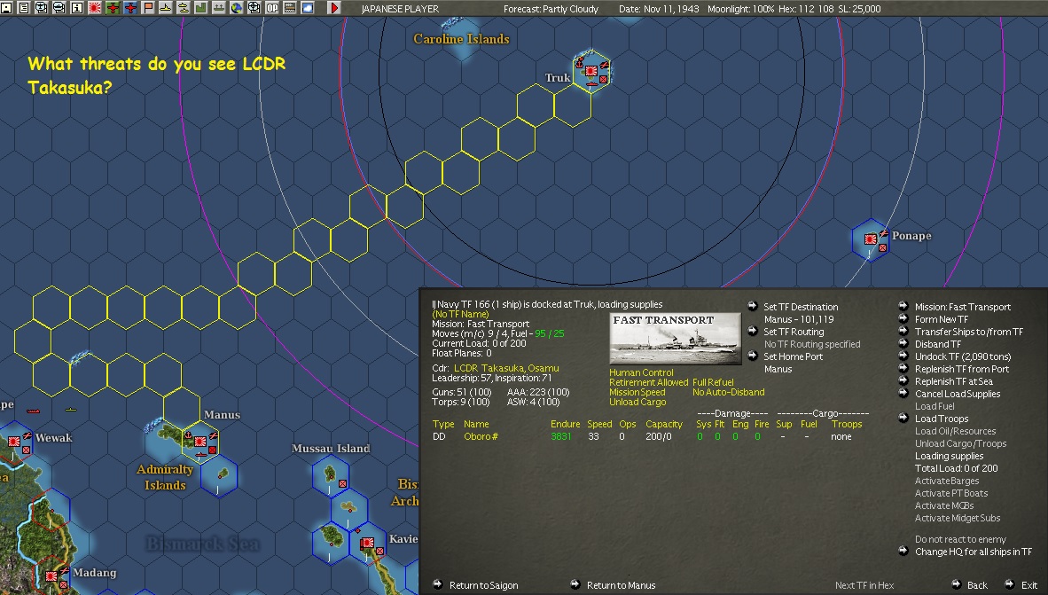Select the Madang base icon
This screenshot has height=595, width=1048.
click(52, 575)
